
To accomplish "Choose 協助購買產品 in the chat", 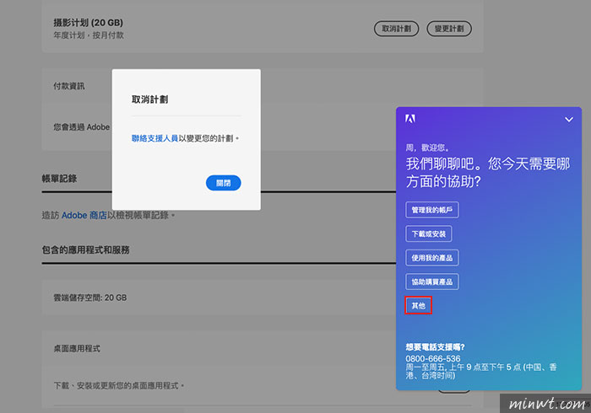I will 432,282.
